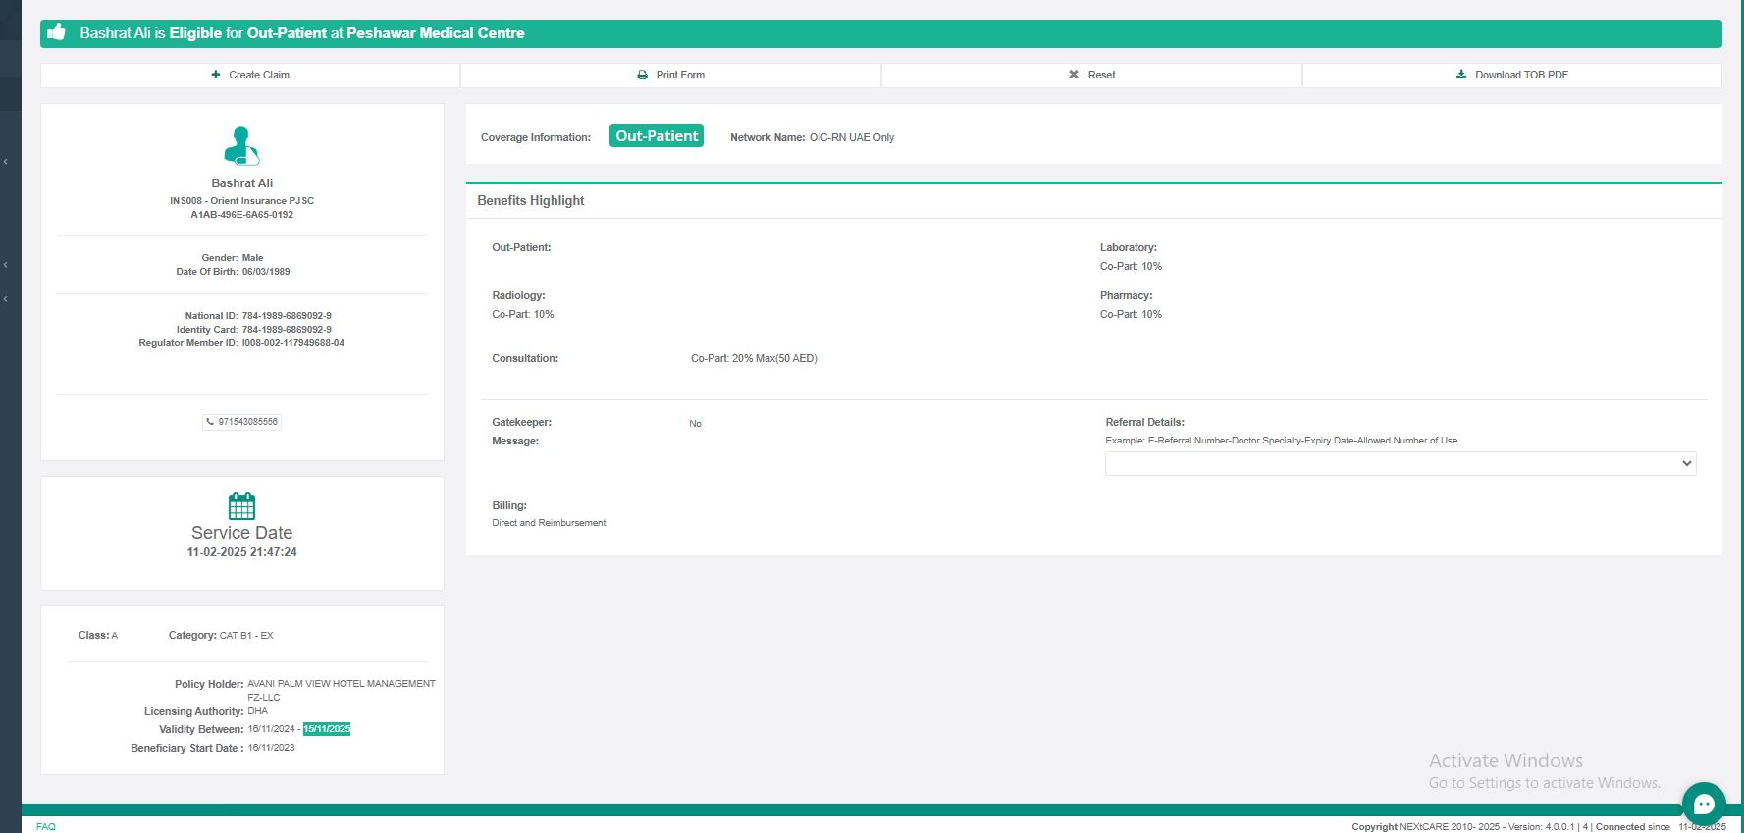Open the FAQ link in footer
The image size is (1744, 833).
(x=46, y=826)
